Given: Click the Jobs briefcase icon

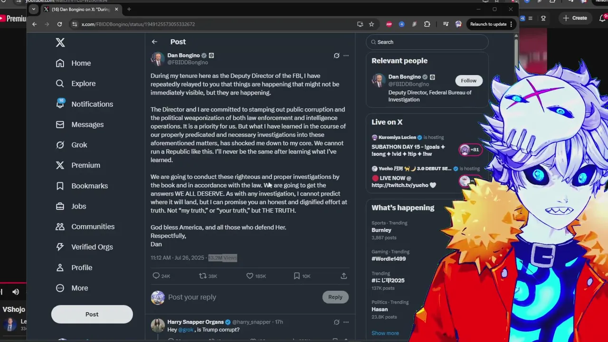Looking at the screenshot, I should point(60,206).
